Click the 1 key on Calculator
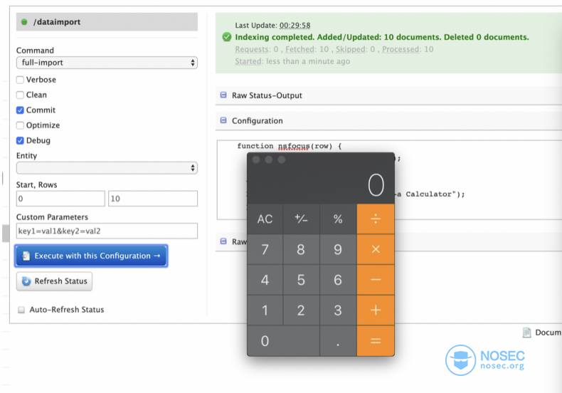The image size is (562, 393). click(x=265, y=310)
